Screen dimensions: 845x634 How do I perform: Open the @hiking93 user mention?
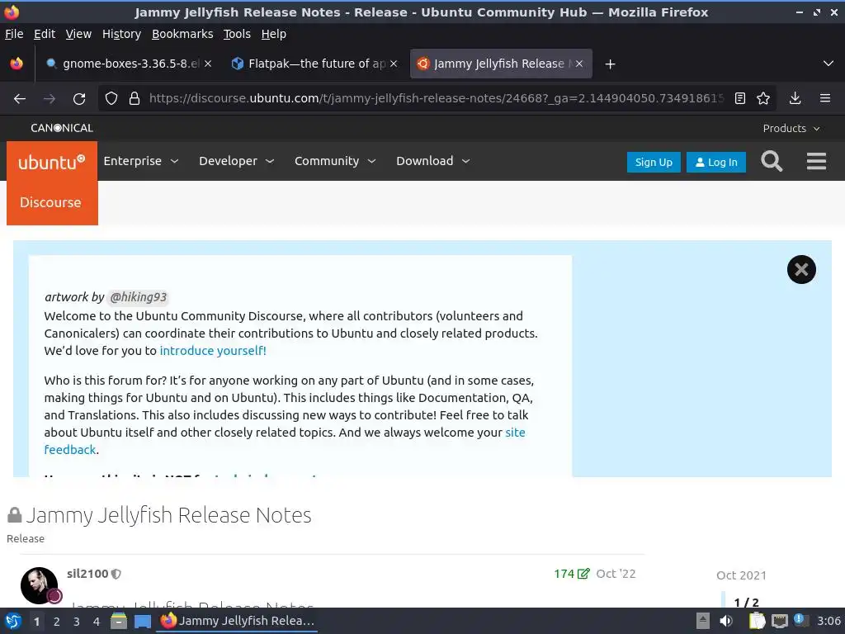coord(139,297)
